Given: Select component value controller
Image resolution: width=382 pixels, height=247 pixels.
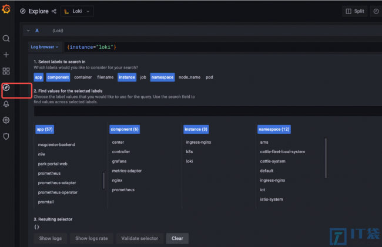Looking at the screenshot, I should coord(121,152).
